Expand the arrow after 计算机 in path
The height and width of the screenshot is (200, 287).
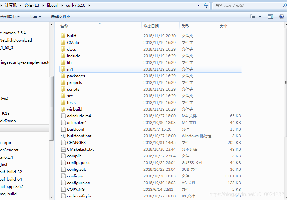click(x=20, y=5)
